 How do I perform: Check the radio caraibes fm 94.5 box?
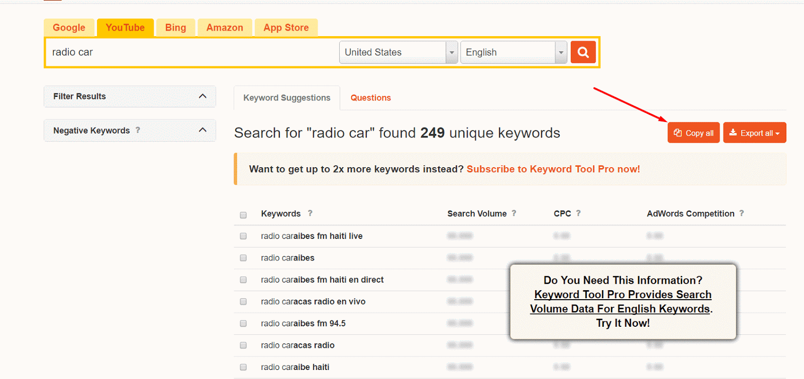coord(243,324)
